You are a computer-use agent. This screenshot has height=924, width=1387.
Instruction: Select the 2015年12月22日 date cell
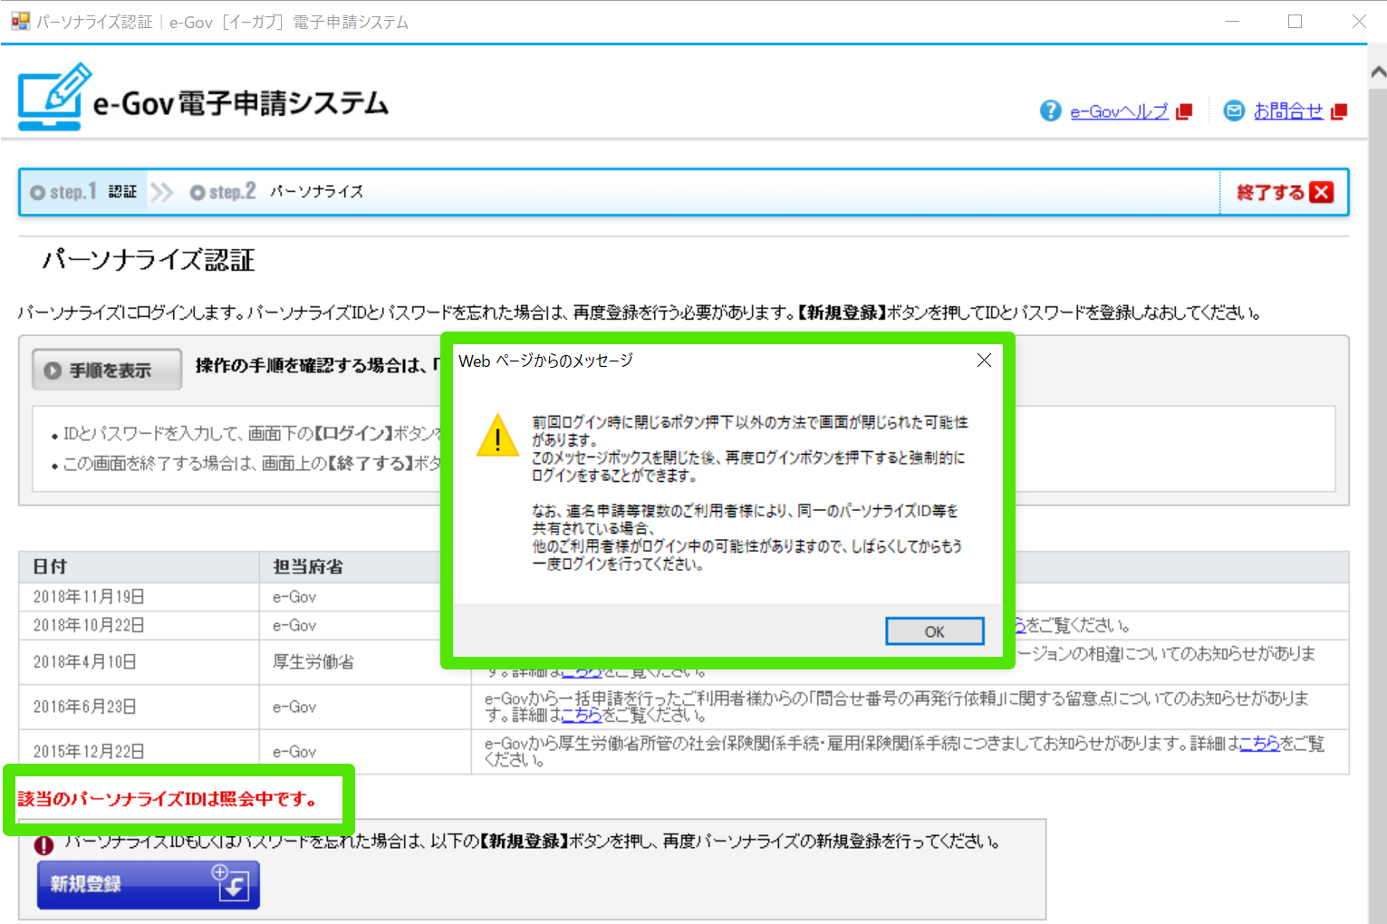[140, 752]
